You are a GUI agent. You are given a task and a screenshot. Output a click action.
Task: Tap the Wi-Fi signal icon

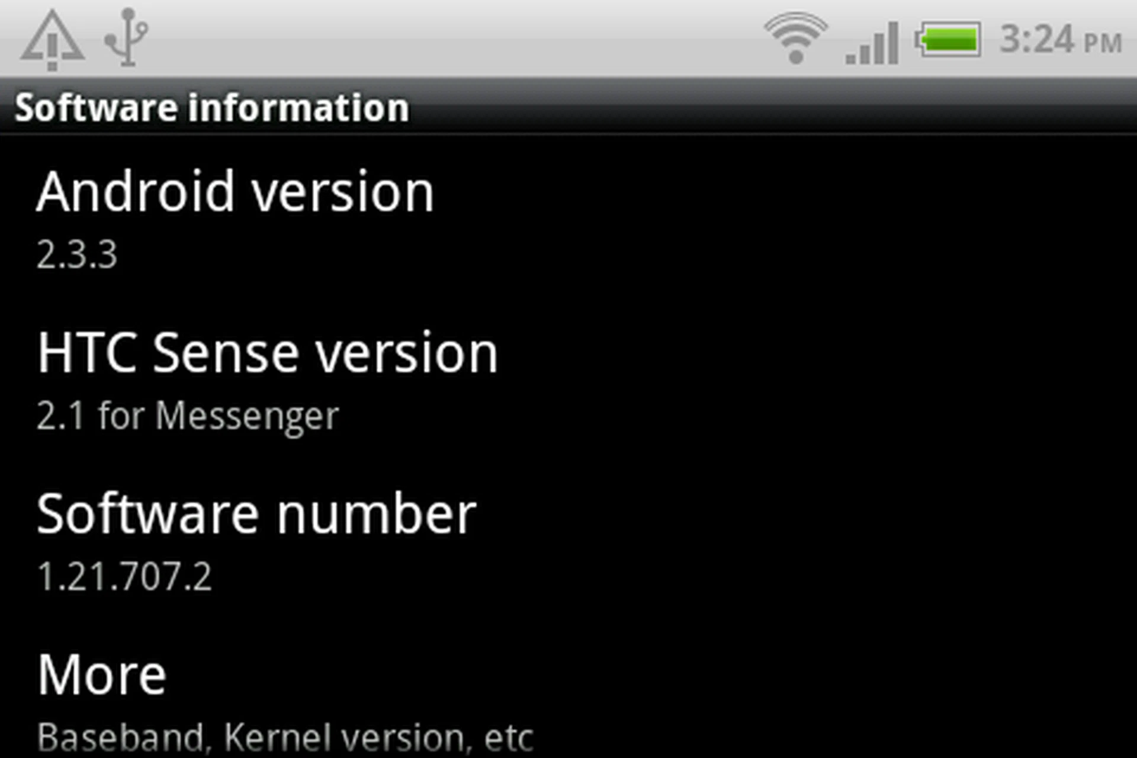tap(796, 38)
